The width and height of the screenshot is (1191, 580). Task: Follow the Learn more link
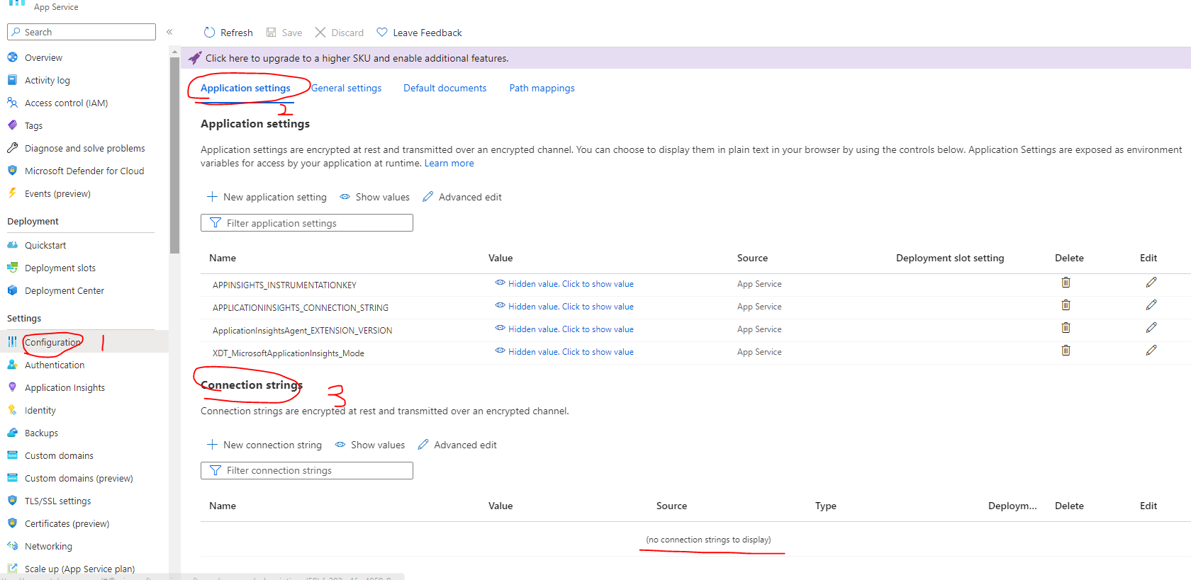[449, 163]
